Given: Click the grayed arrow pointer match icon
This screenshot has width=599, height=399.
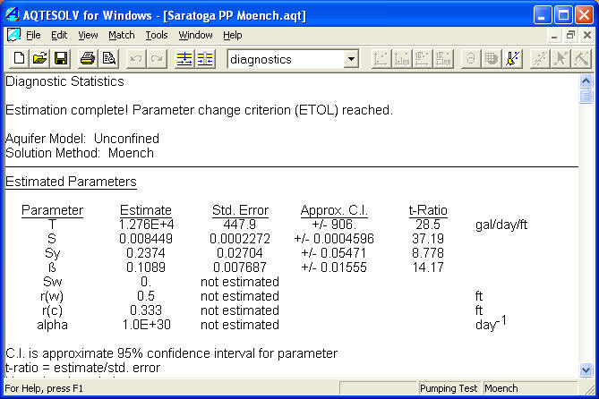Looking at the screenshot, I should [560, 59].
